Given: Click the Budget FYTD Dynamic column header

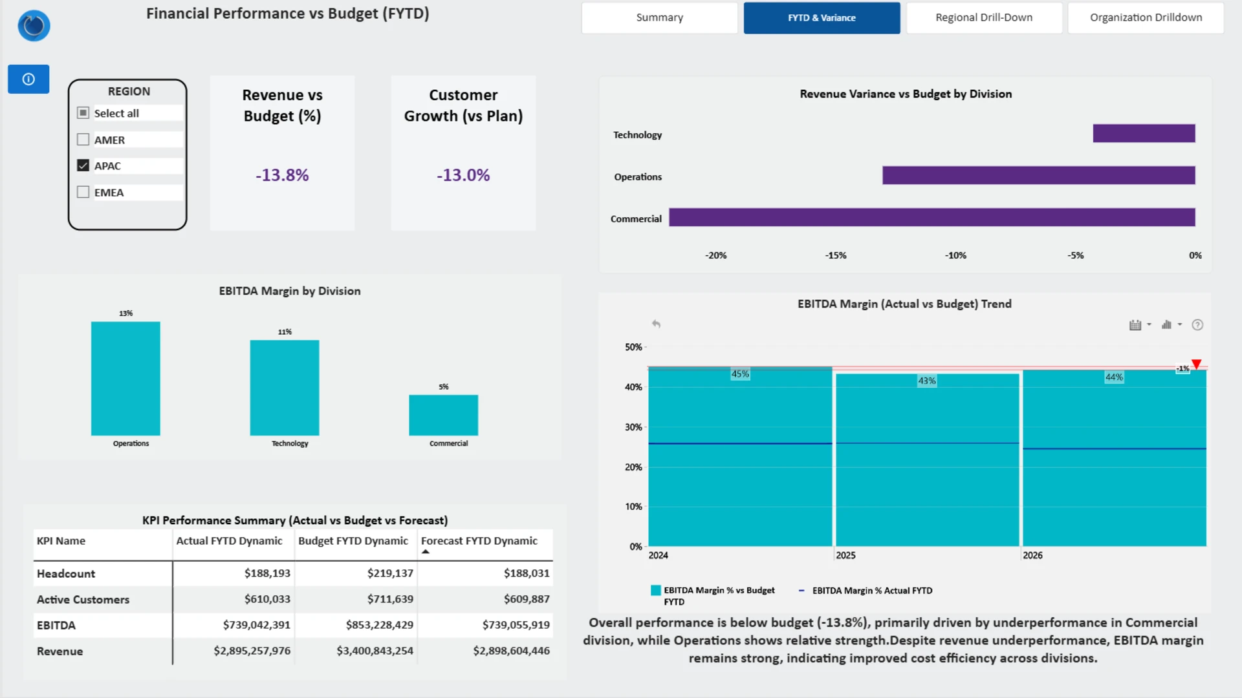Looking at the screenshot, I should point(353,541).
